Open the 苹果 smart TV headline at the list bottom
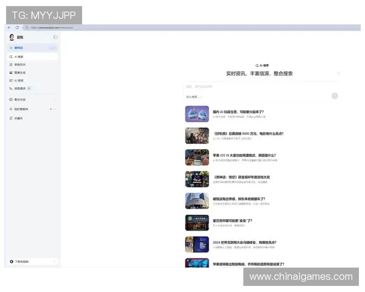 tap(248, 264)
